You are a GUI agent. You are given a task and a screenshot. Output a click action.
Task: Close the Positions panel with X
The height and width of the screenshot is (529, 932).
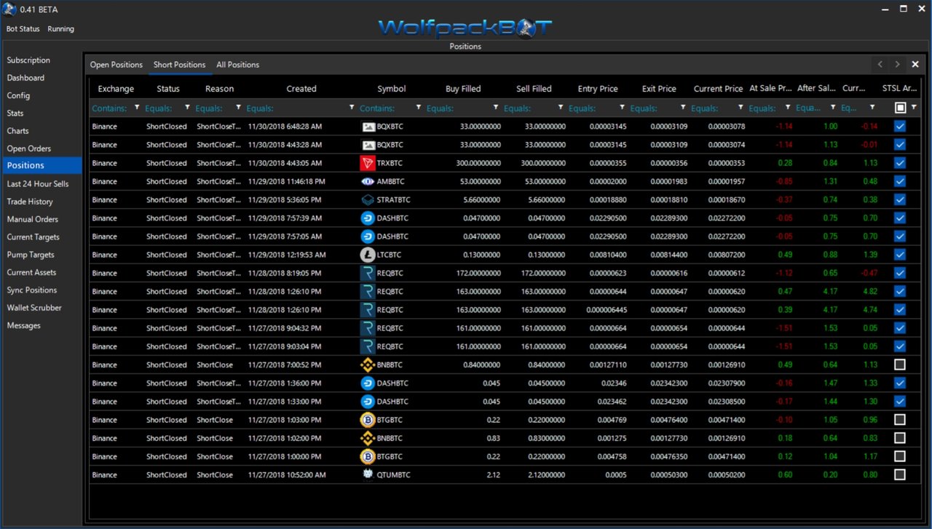coord(915,65)
